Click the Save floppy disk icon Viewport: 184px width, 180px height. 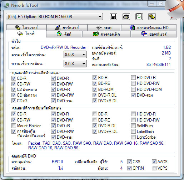point(113,16)
